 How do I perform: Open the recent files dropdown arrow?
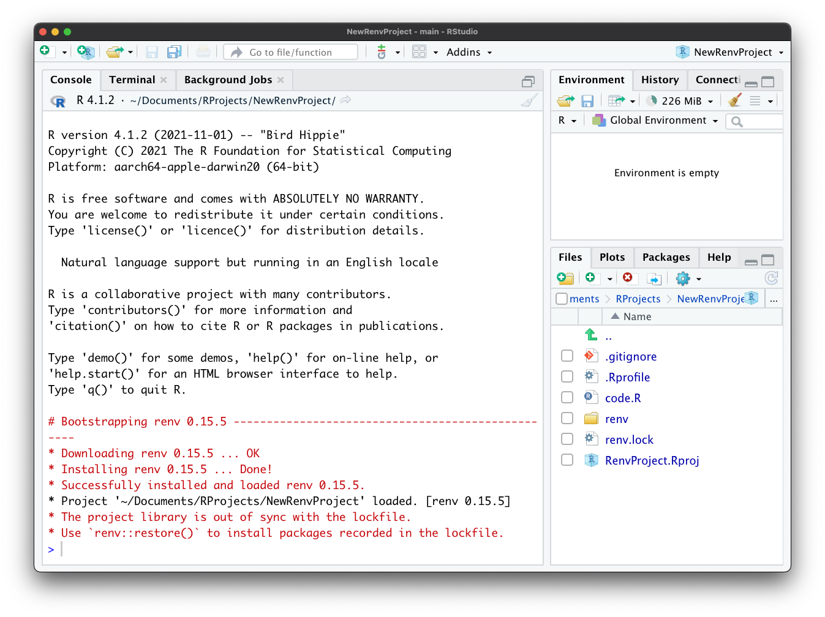point(130,53)
